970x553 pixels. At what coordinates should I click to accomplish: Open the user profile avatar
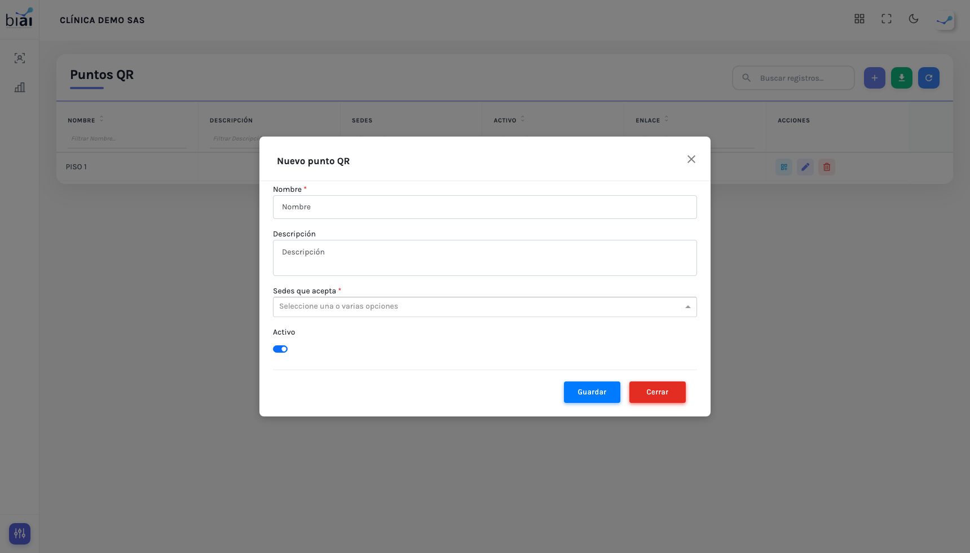(945, 20)
